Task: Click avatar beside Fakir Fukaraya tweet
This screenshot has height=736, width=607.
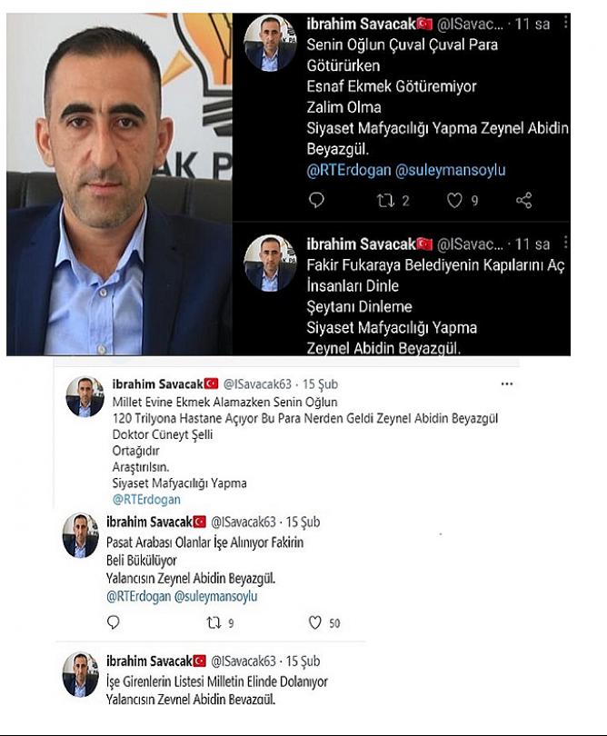Action: (270, 263)
